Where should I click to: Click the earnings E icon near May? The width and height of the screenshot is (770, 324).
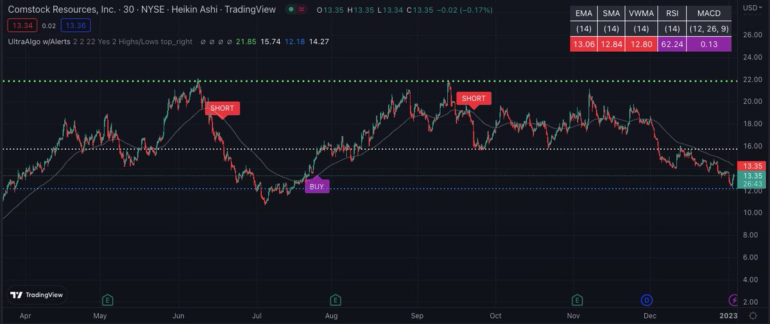[x=107, y=300]
